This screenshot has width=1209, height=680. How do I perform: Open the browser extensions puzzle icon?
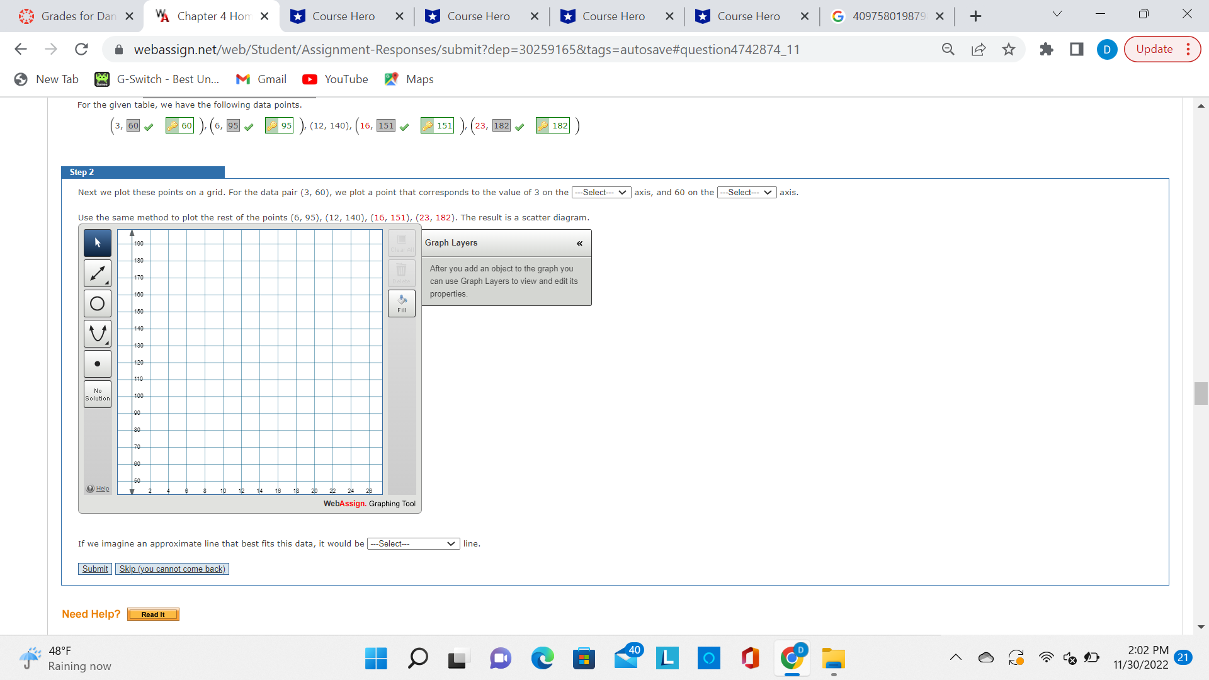(1047, 49)
